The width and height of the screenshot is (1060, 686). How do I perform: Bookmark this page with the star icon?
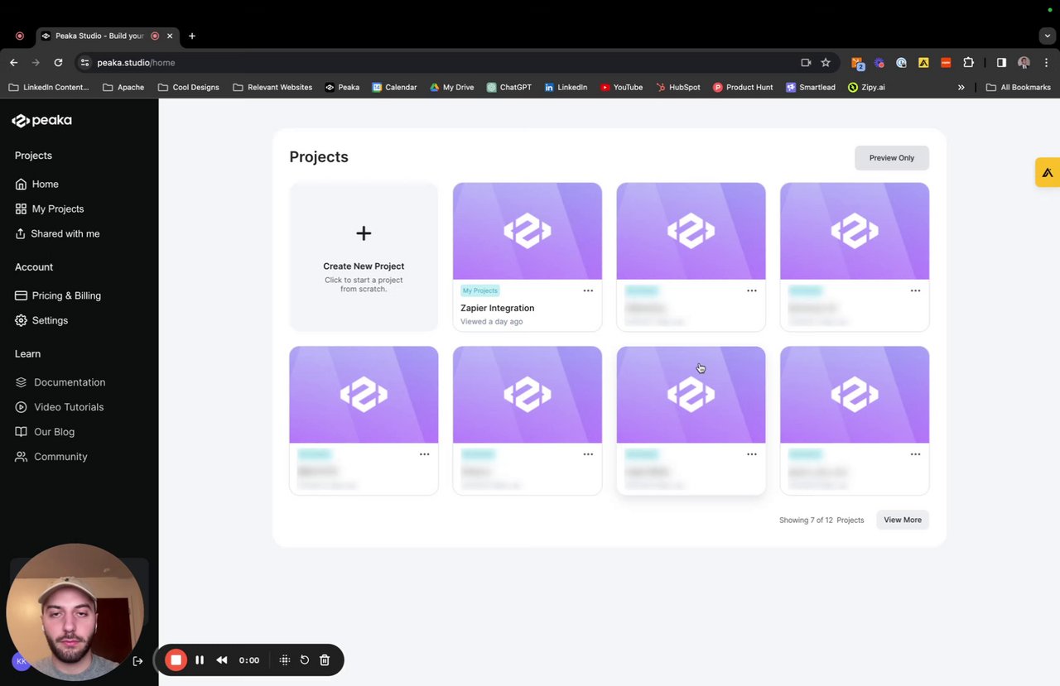[x=826, y=62]
